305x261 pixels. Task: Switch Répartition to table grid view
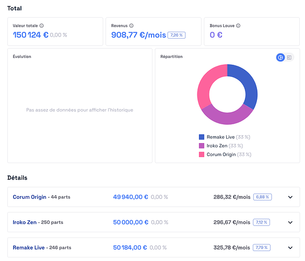pos(289,57)
